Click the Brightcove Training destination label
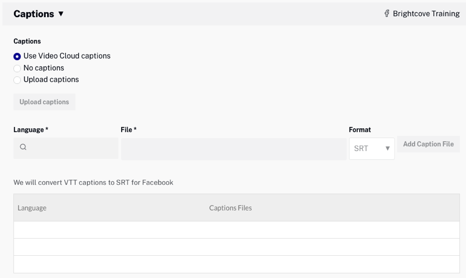The width and height of the screenshot is (466, 278). [426, 14]
